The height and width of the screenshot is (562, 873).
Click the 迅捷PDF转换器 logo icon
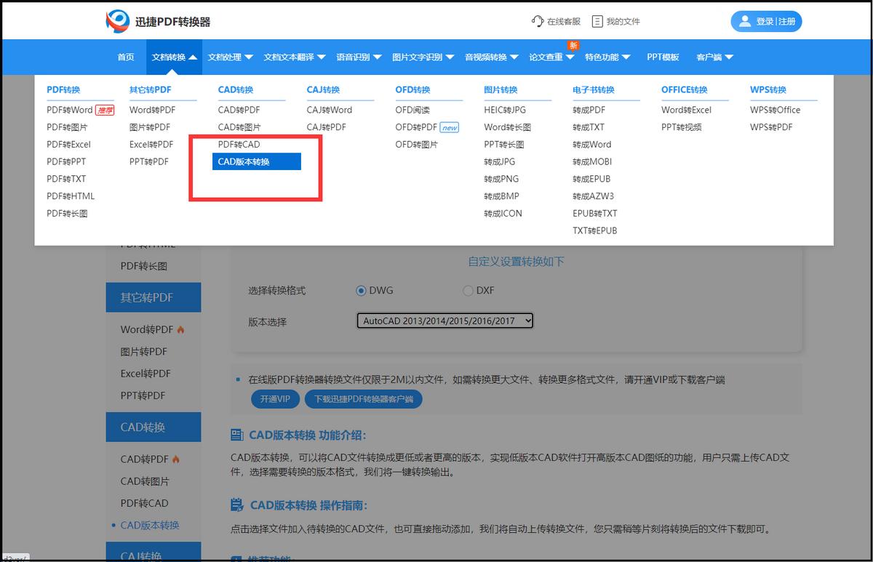[116, 20]
